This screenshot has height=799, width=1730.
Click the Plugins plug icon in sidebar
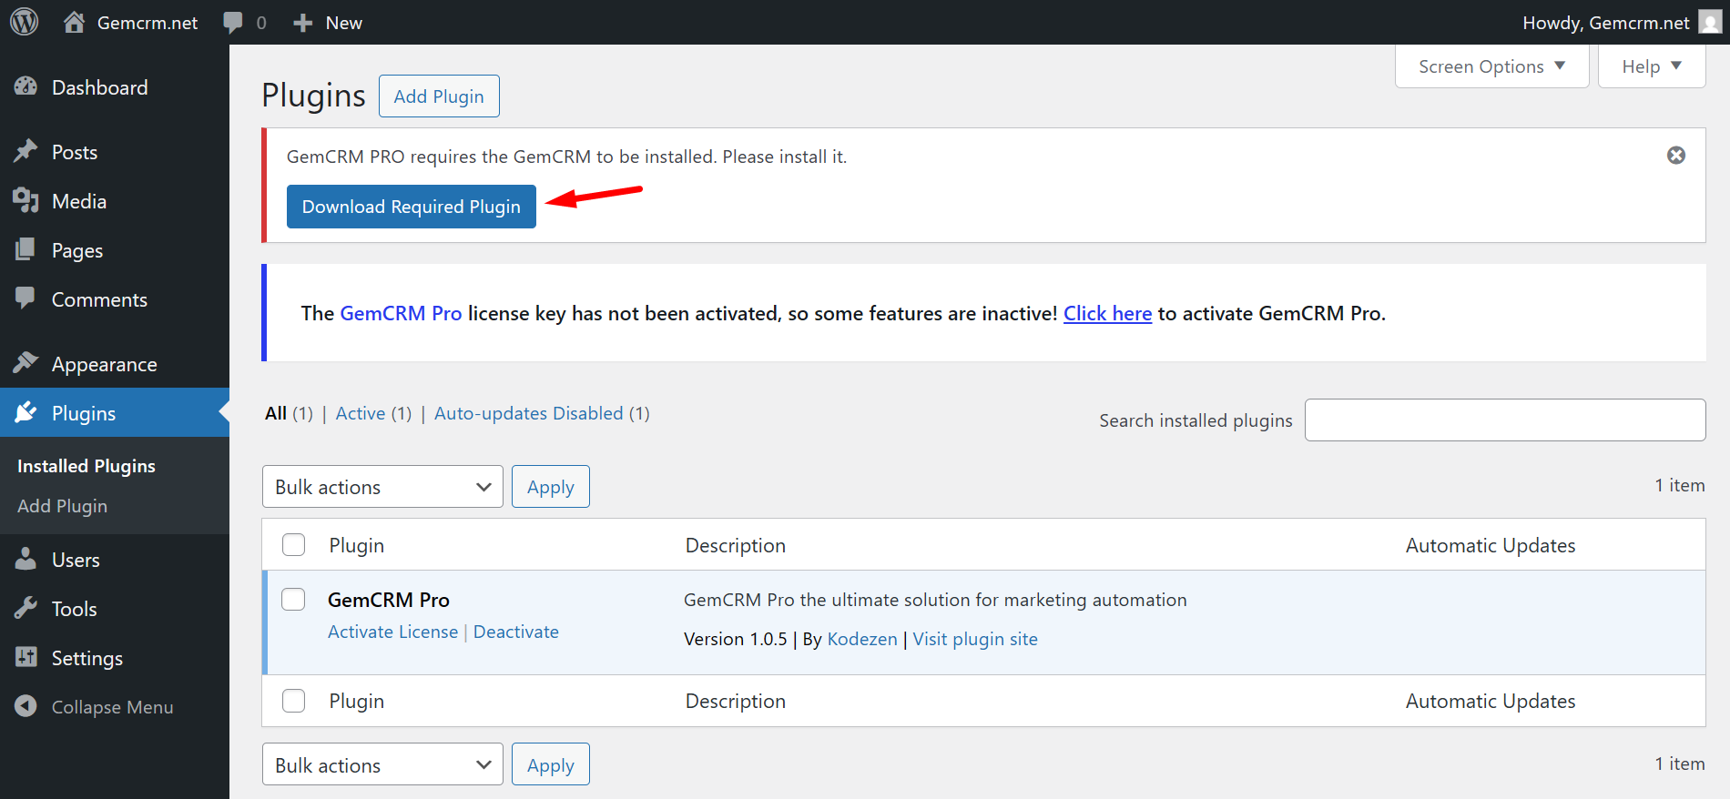[25, 412]
